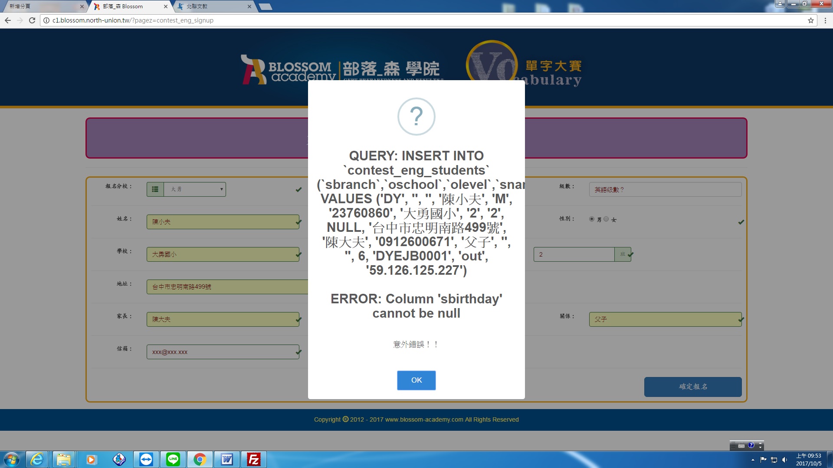The height and width of the screenshot is (468, 833).
Task: Open FileZilla from the taskbar
Action: [253, 459]
